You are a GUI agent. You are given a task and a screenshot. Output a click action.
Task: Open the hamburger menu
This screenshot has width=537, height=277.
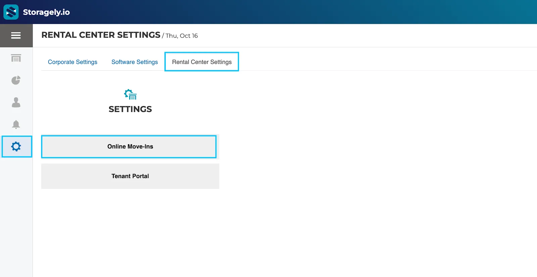[16, 36]
